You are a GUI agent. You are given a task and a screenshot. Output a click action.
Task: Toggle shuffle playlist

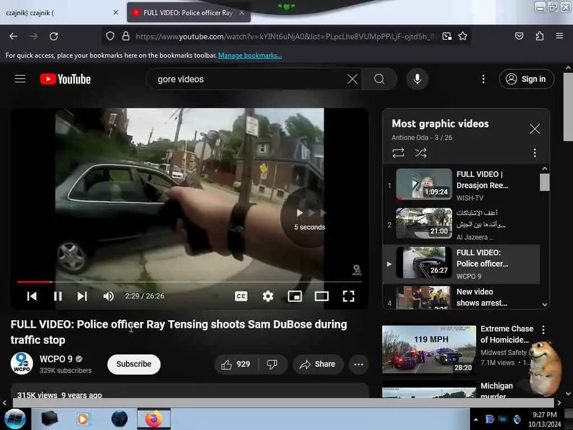(421, 153)
